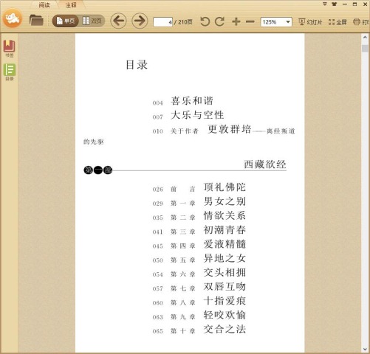Expand the 125% zoom dropdown
Screen dimensions: 370x354
pos(288,22)
